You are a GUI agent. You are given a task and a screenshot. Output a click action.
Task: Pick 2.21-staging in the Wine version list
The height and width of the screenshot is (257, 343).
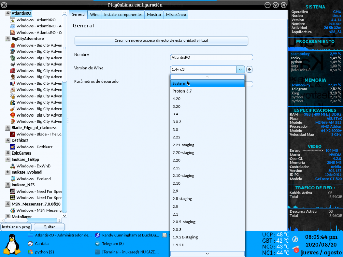183,145
